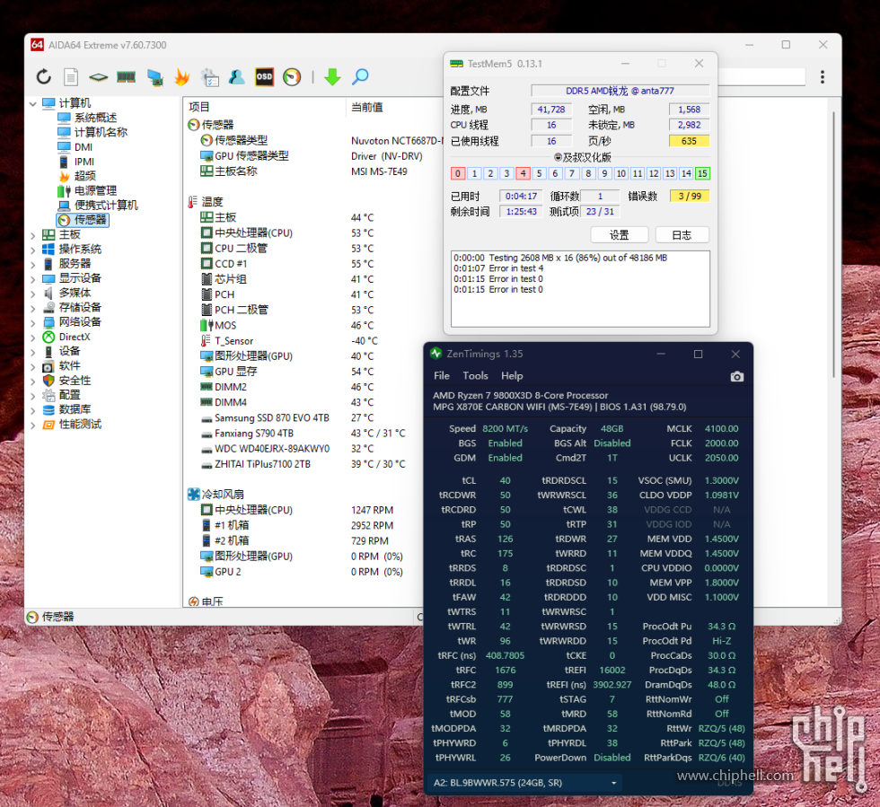This screenshot has width=880, height=807.
Task: Expand the 服务器 tree node
Action: tap(33, 265)
